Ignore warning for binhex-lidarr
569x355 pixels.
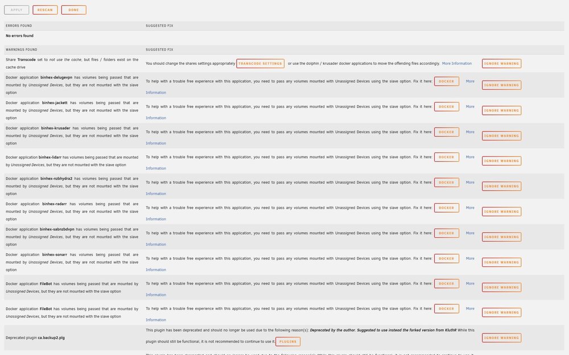tap(501, 161)
